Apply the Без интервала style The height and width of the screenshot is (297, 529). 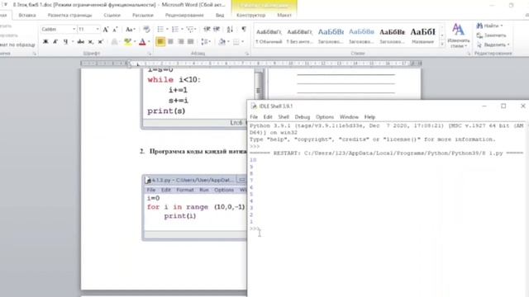299,35
